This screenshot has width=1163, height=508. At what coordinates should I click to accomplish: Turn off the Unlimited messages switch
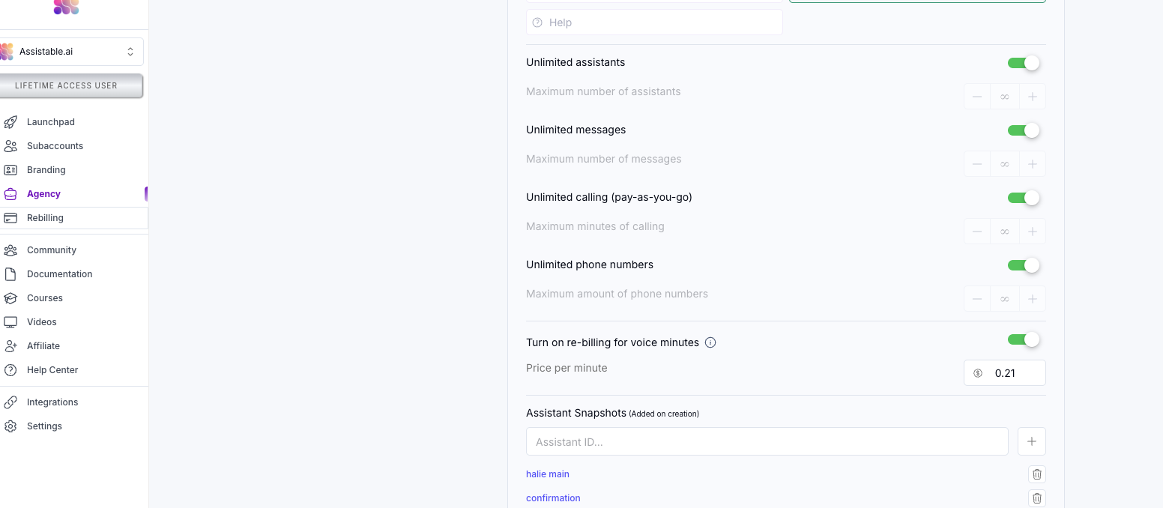(x=1024, y=130)
